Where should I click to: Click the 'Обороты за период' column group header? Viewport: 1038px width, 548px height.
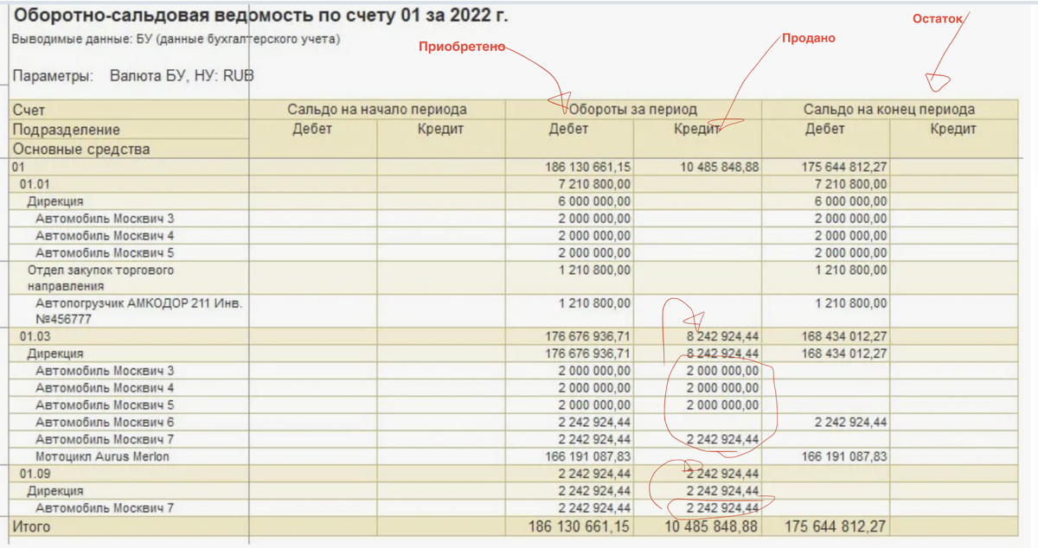632,110
